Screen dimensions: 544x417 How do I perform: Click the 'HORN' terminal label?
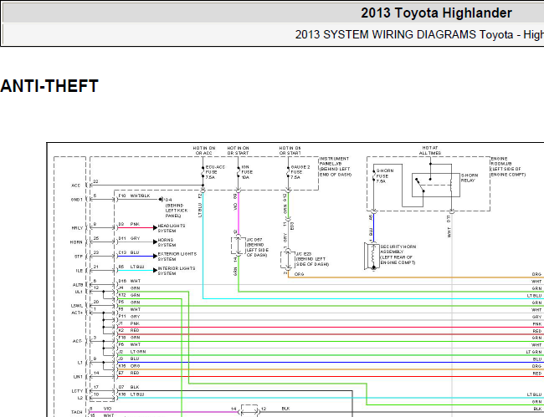[76, 242]
